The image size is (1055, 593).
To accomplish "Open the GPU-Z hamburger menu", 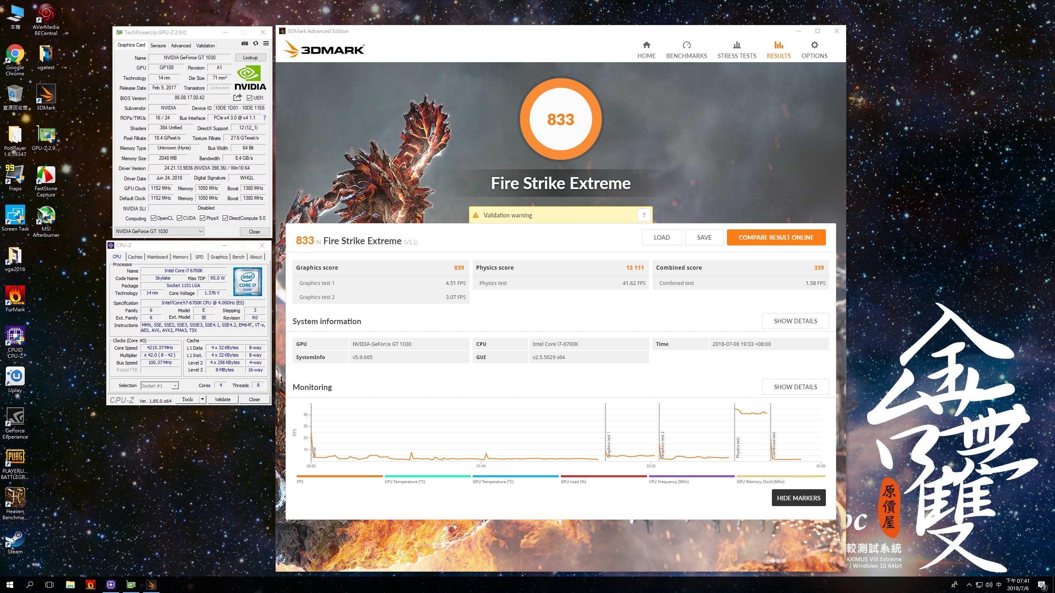I will tap(266, 43).
